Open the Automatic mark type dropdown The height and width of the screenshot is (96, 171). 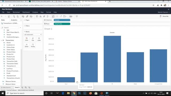(x=33, y=34)
